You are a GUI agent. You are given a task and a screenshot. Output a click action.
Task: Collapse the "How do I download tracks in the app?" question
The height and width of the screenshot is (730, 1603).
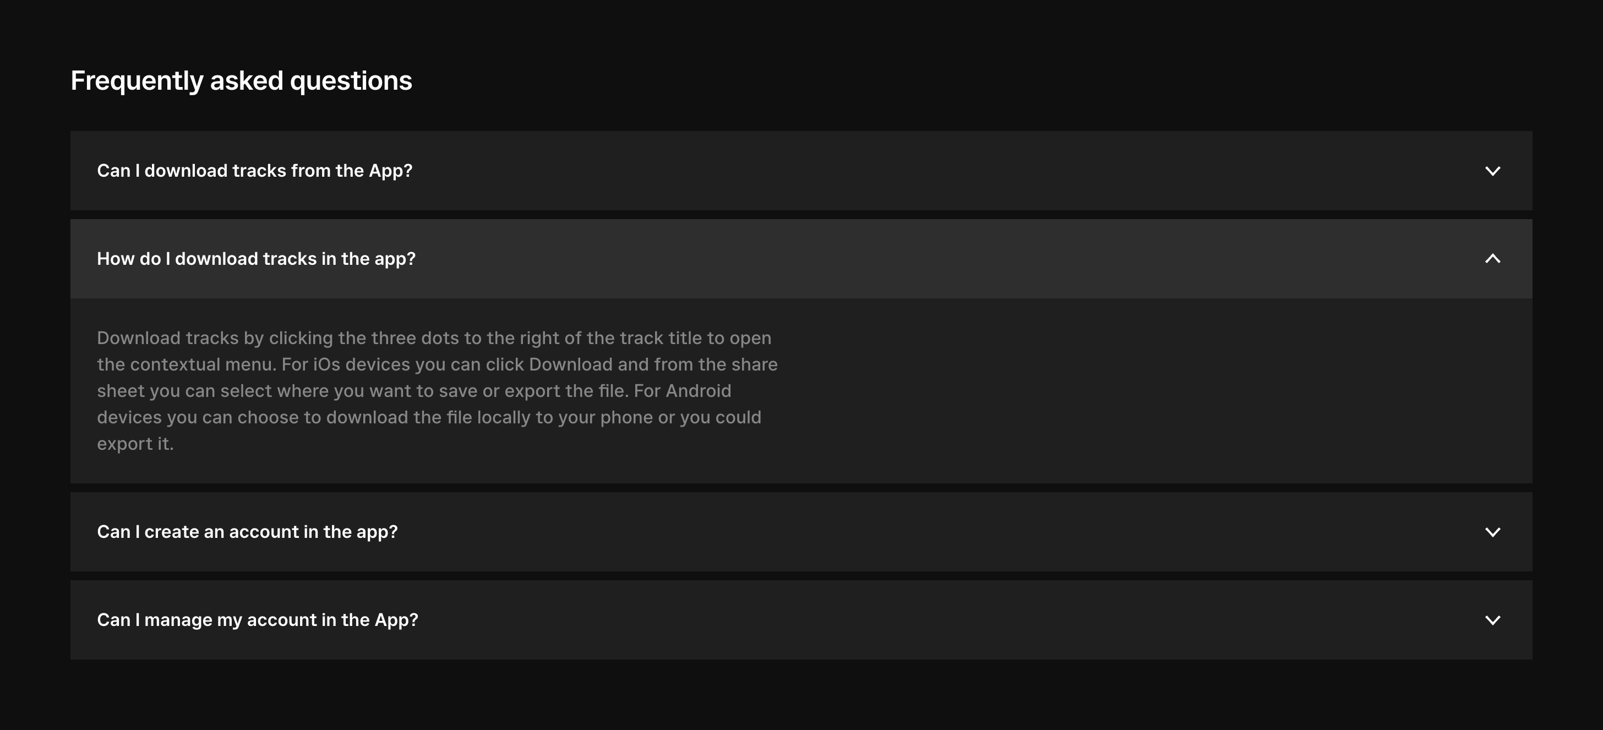tap(256, 259)
